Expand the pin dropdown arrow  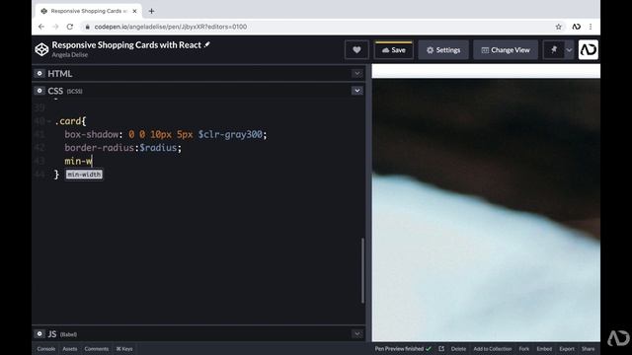(x=569, y=50)
